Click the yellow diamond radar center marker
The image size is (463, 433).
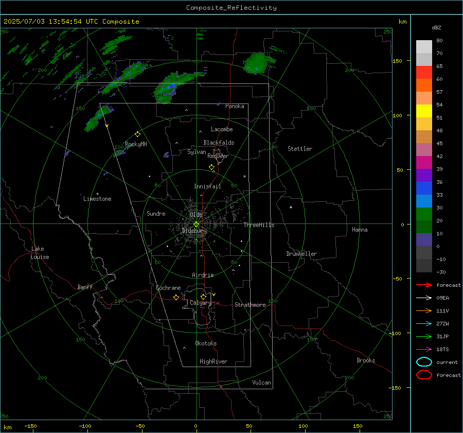197,224
